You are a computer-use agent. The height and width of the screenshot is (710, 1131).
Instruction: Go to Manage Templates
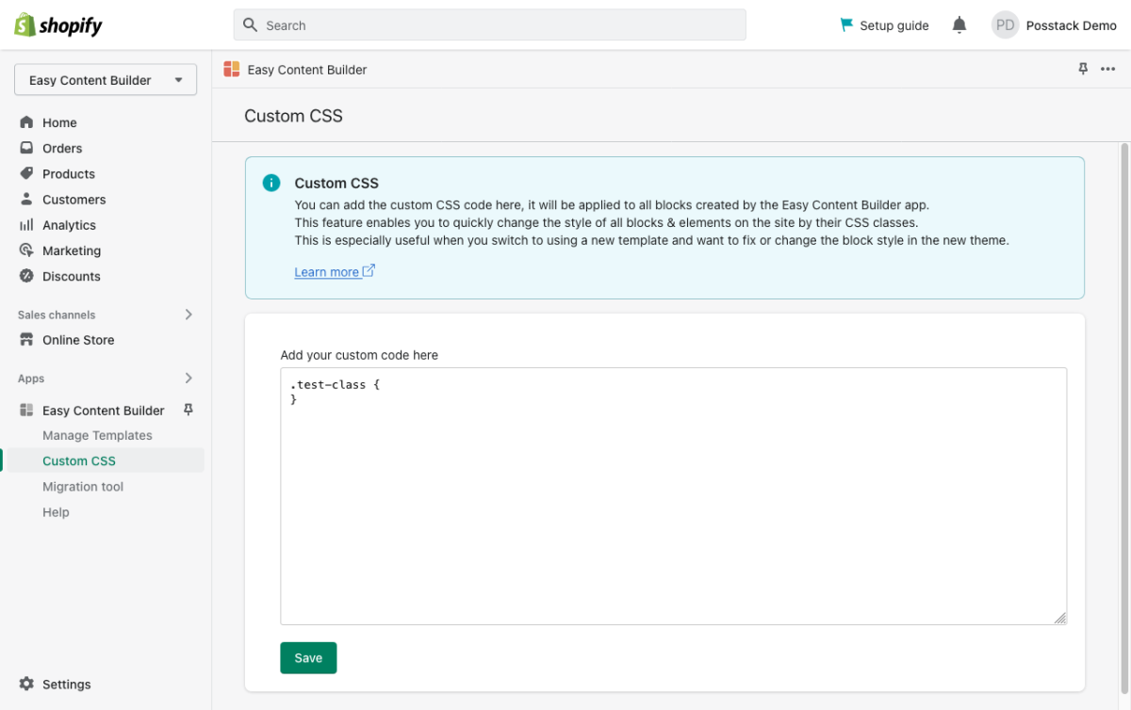pyautogui.click(x=97, y=435)
